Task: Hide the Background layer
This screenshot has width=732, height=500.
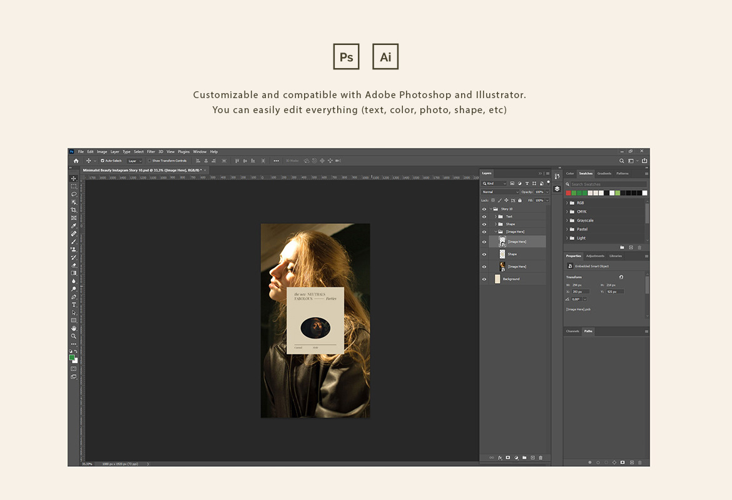Action: click(484, 279)
